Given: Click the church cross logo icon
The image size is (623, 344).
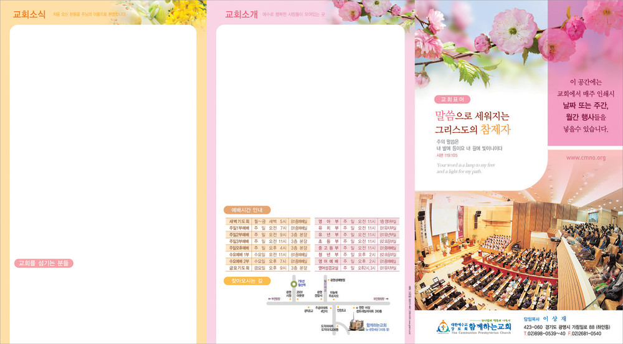Looking at the screenshot, I should click(x=442, y=327).
